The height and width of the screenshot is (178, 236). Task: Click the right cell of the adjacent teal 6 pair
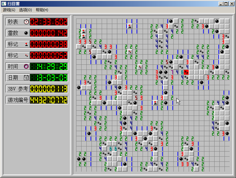coord(116,149)
